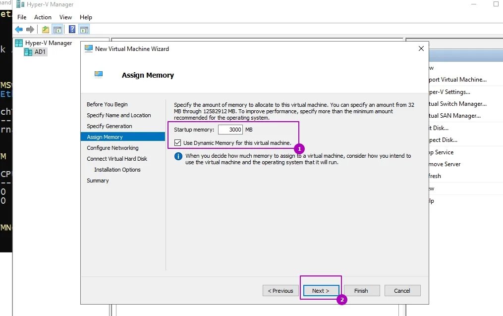Open Virtual Switch Manager action
The height and width of the screenshot is (316, 503).
[x=458, y=104]
